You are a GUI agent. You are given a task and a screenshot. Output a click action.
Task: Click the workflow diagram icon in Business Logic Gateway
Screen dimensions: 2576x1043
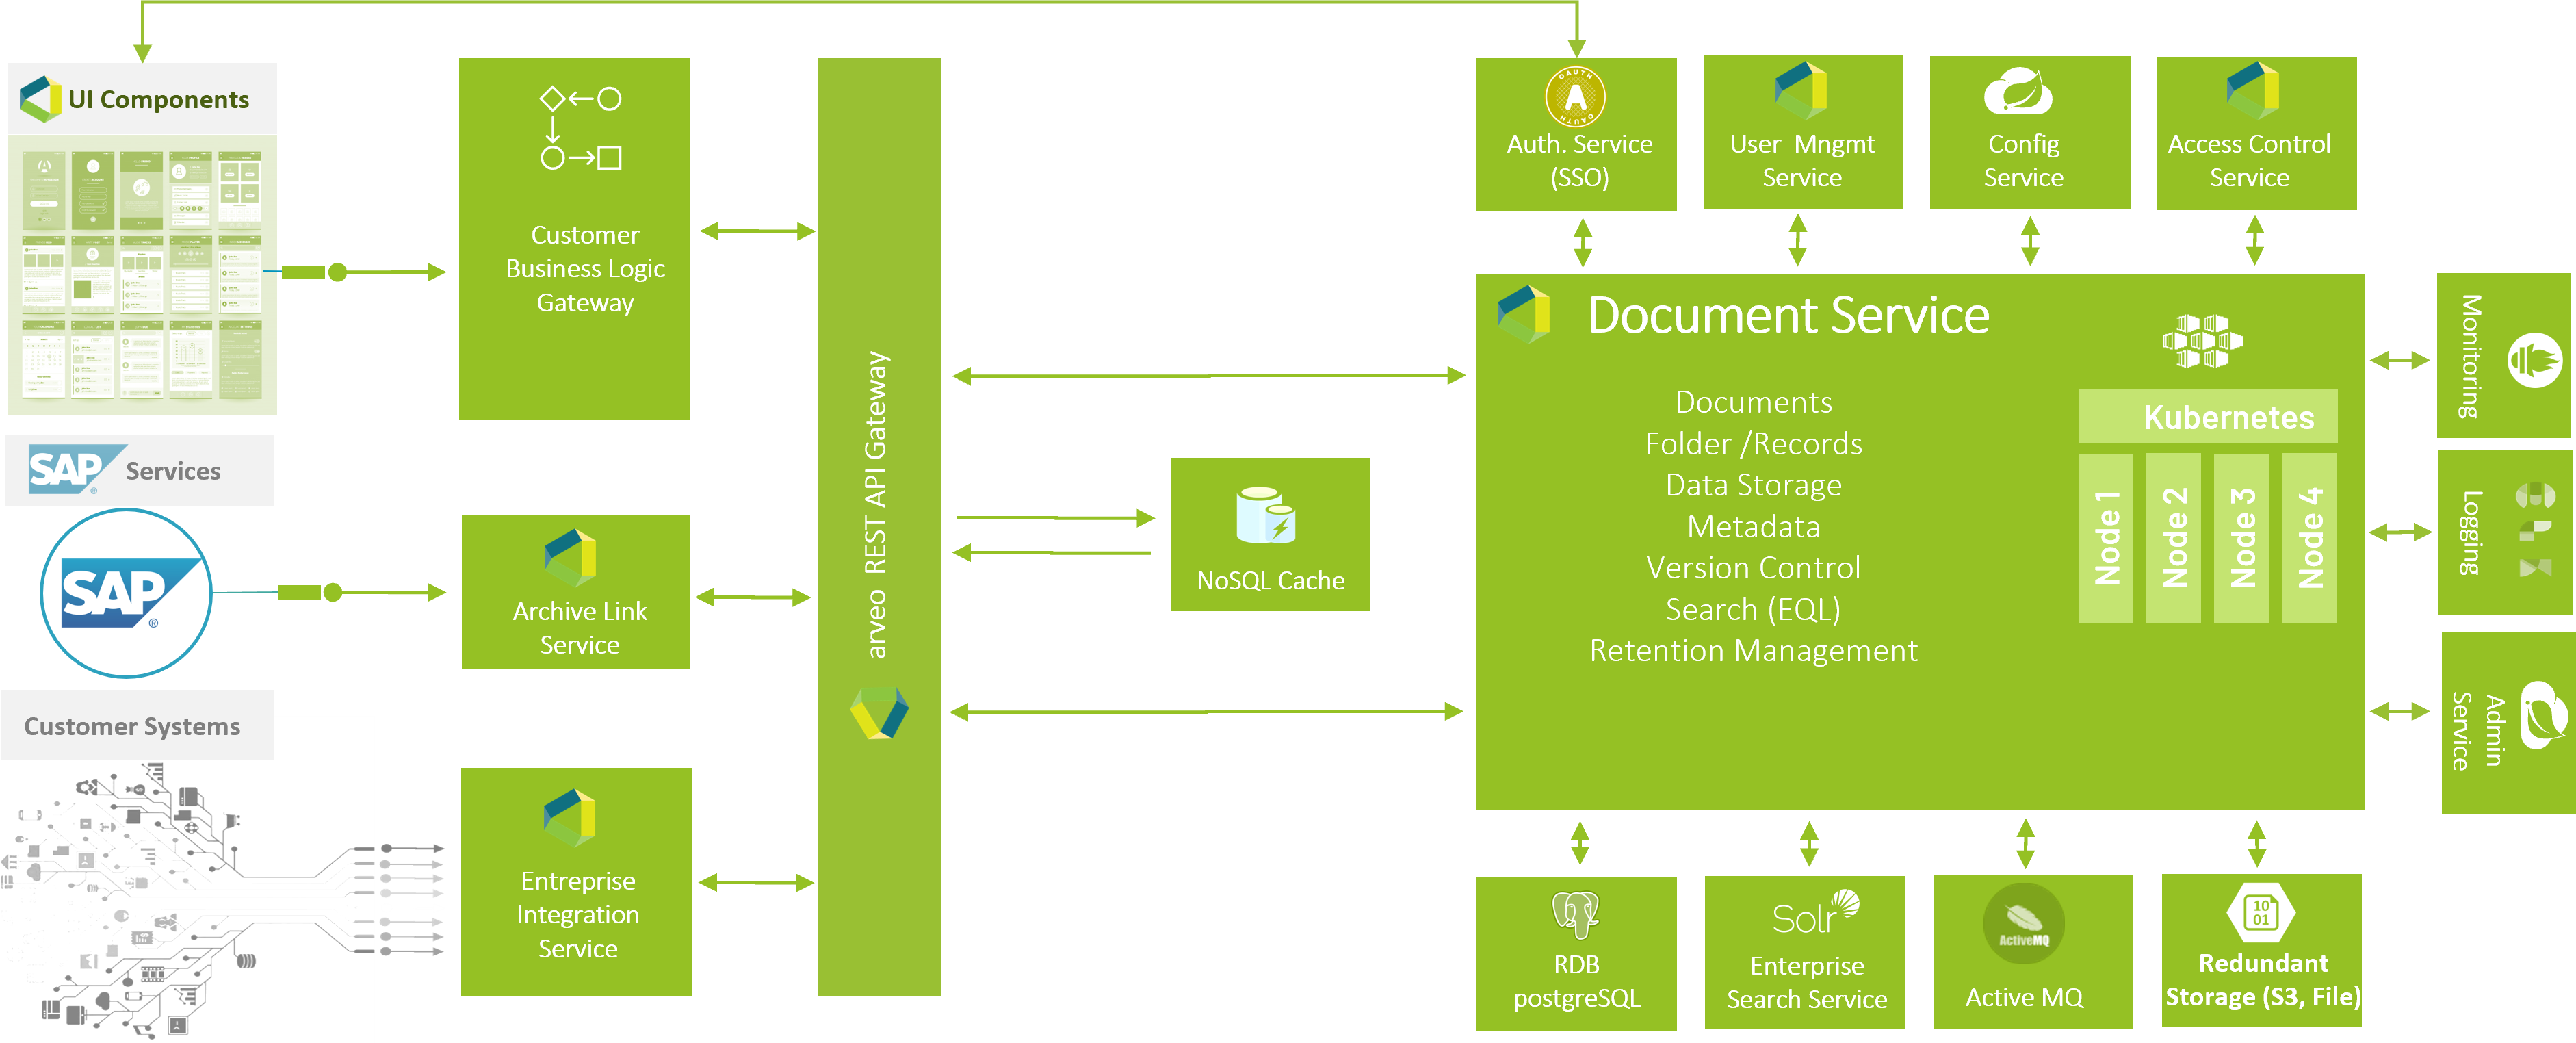tap(581, 128)
